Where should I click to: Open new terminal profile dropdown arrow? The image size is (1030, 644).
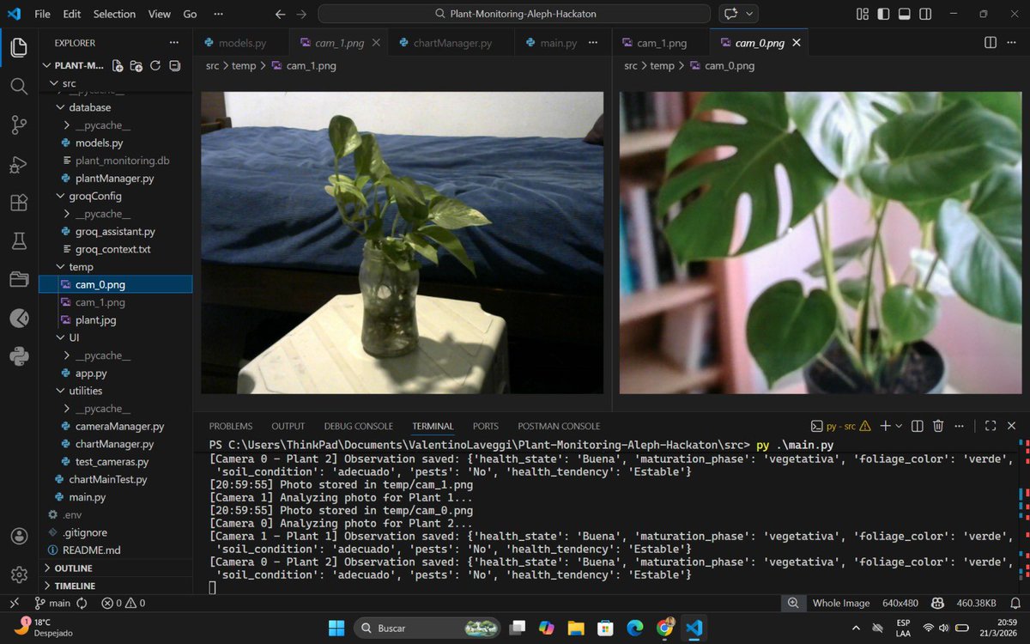click(x=899, y=426)
